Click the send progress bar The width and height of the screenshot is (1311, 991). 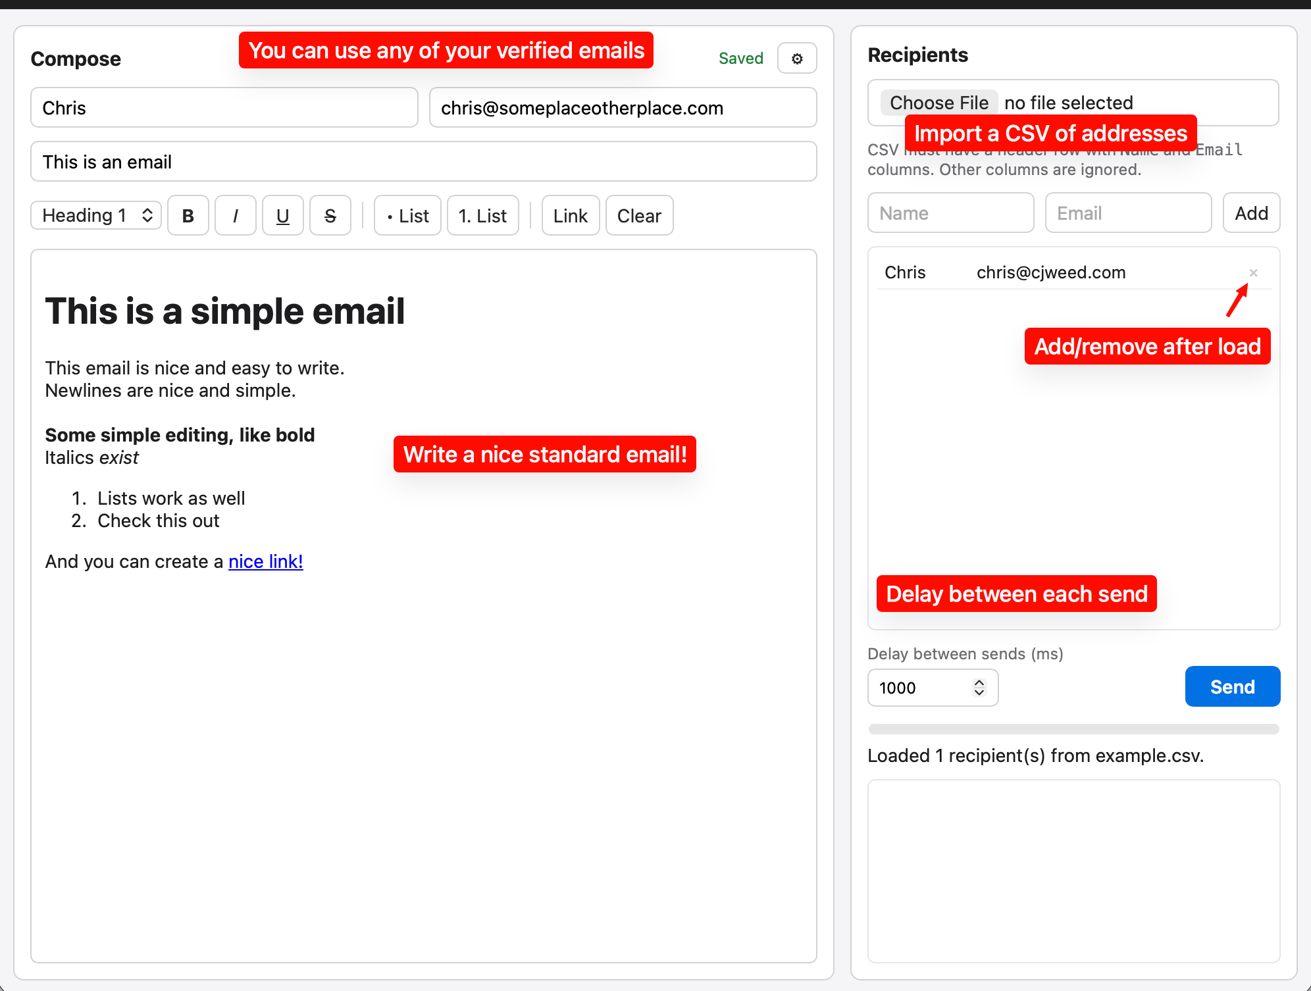pos(1074,729)
